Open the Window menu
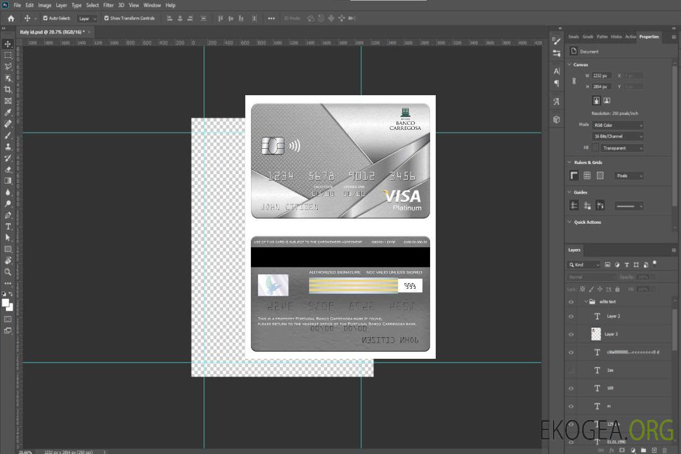The image size is (681, 454). click(152, 5)
